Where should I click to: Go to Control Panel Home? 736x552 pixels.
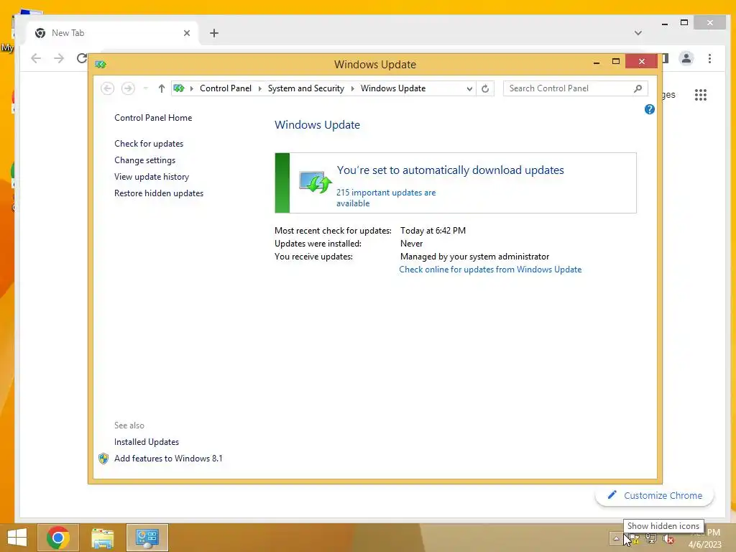pyautogui.click(x=153, y=118)
